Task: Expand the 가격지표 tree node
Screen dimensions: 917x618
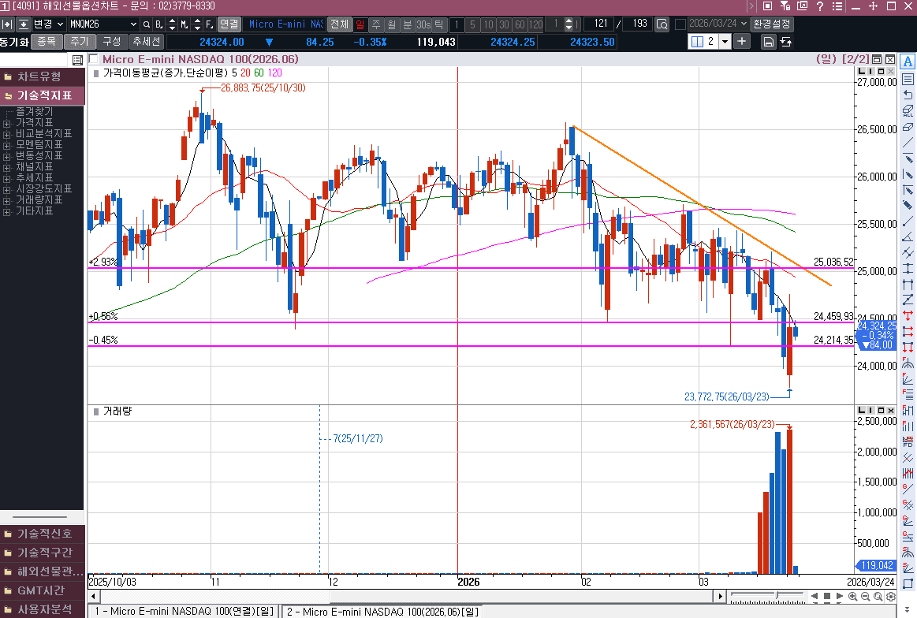Action: (x=6, y=123)
